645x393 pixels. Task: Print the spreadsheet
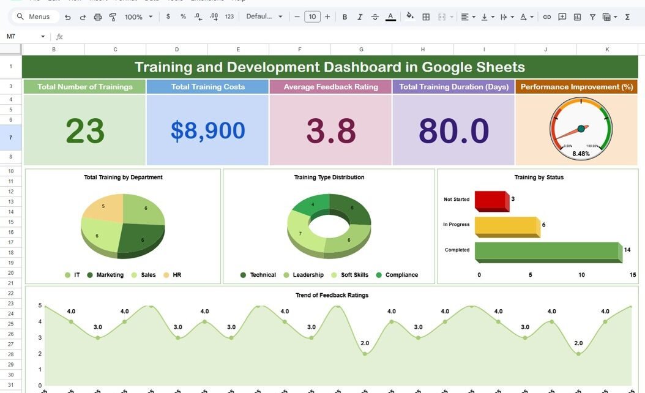pyautogui.click(x=97, y=17)
